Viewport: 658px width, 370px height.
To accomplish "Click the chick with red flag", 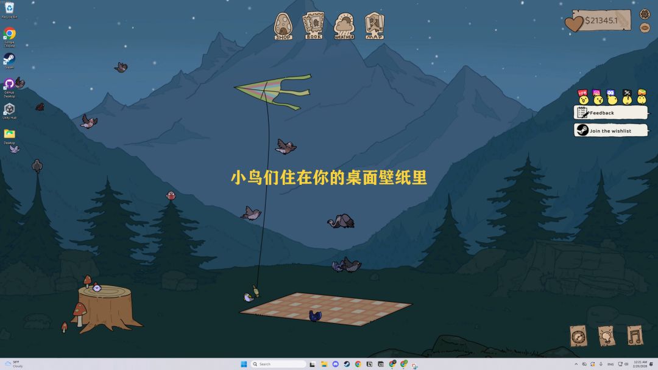I will tap(583, 97).
